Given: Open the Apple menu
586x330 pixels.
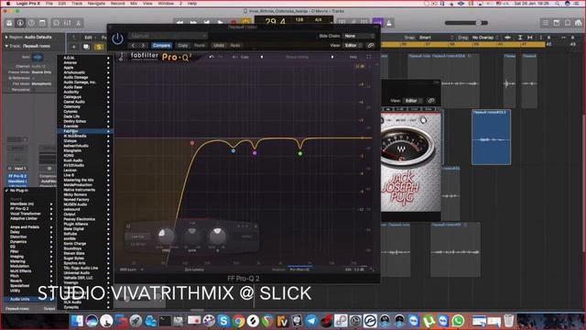Looking at the screenshot, I should pyautogui.click(x=8, y=4).
